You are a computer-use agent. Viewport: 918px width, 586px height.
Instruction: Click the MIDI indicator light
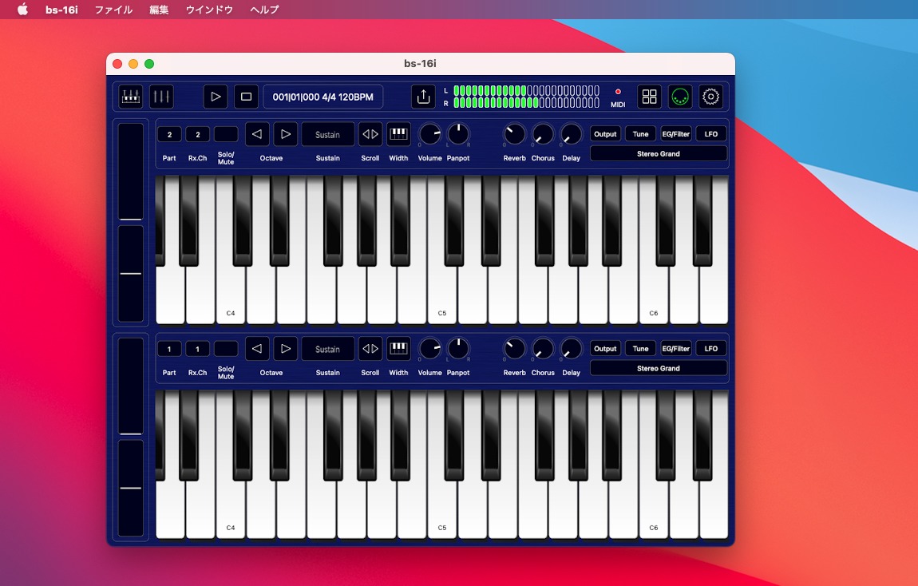(x=618, y=92)
